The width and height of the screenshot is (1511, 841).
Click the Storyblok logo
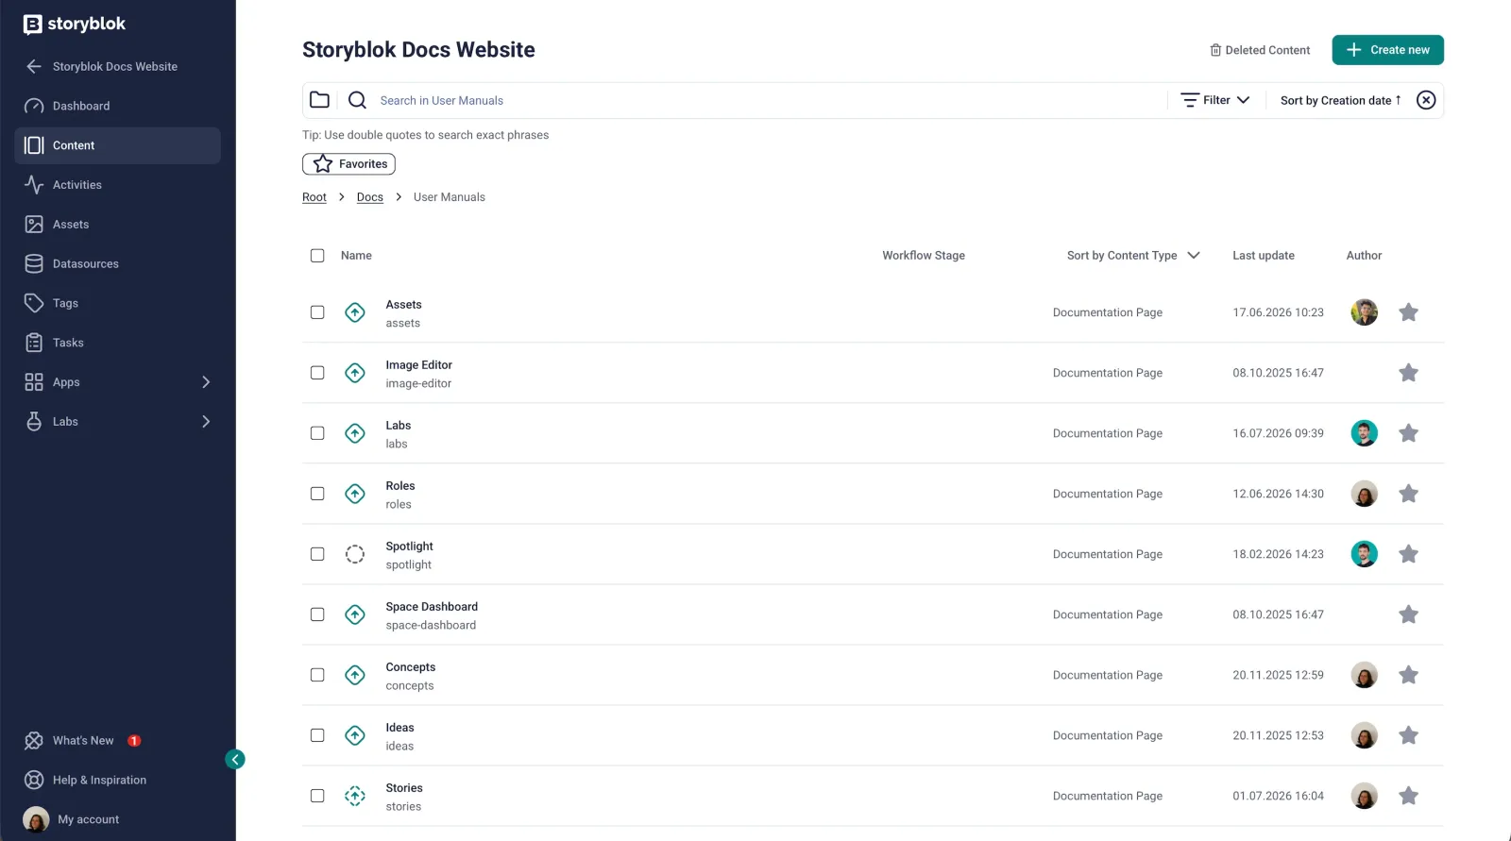point(75,24)
